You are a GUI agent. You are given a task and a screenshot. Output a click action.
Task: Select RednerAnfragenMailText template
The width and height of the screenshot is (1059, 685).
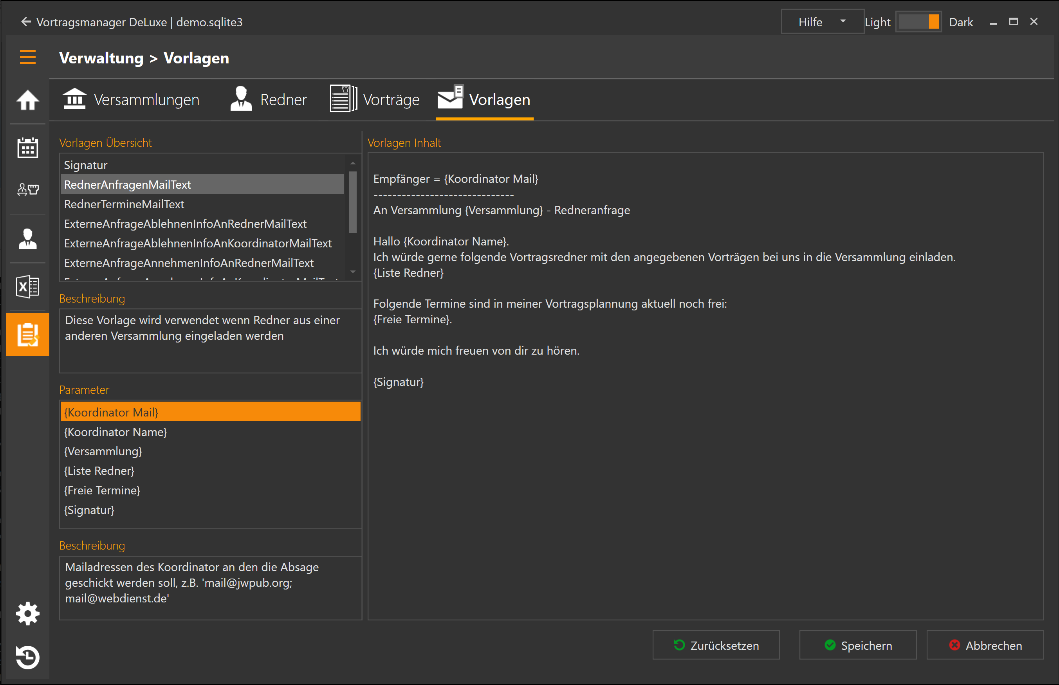click(202, 185)
